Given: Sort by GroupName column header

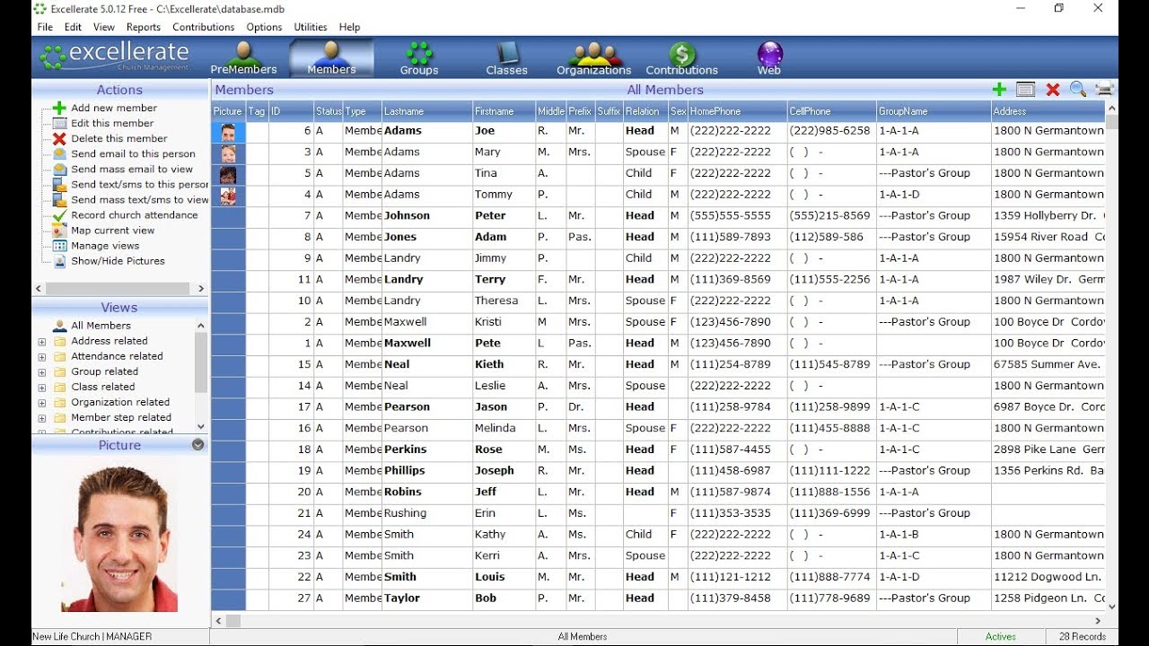Looking at the screenshot, I should click(x=934, y=111).
